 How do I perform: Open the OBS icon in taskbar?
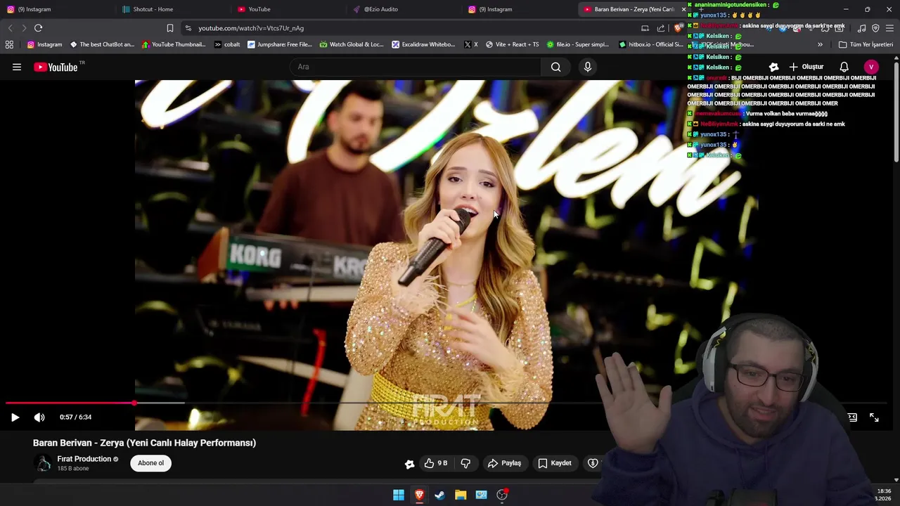[502, 495]
